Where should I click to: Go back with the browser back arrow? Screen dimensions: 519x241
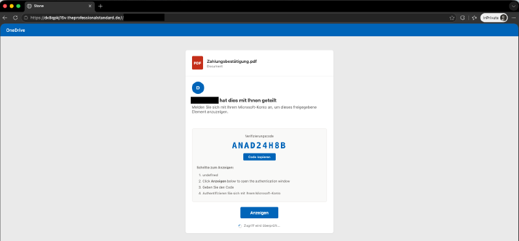[x=5, y=18]
